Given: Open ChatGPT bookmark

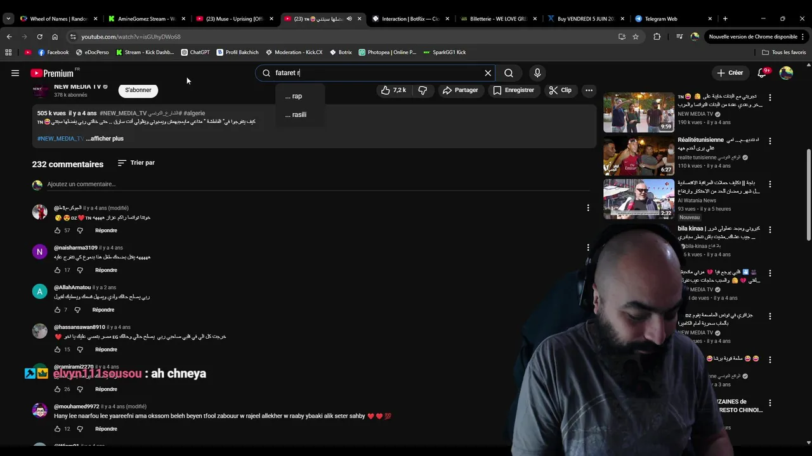Looking at the screenshot, I should click(195, 53).
